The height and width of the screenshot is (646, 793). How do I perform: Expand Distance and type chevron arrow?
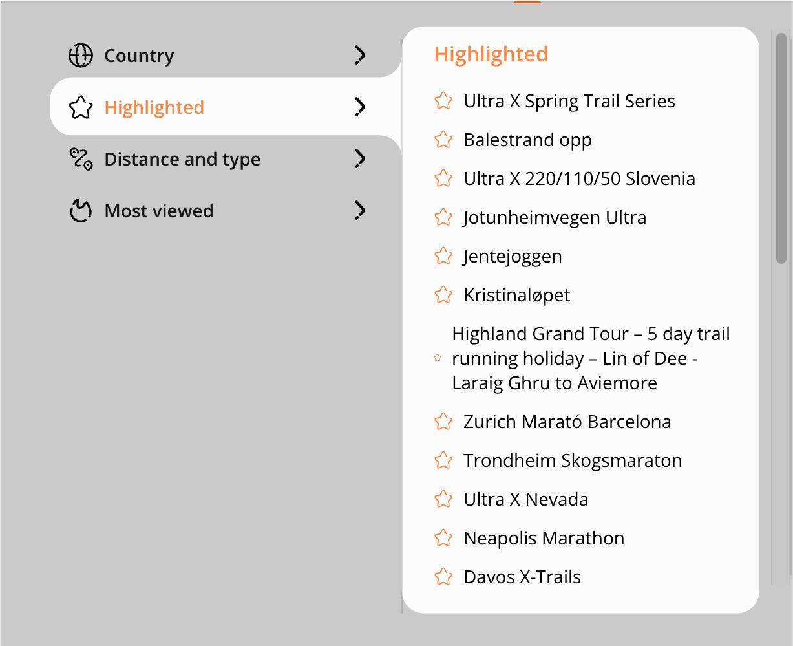click(x=360, y=159)
